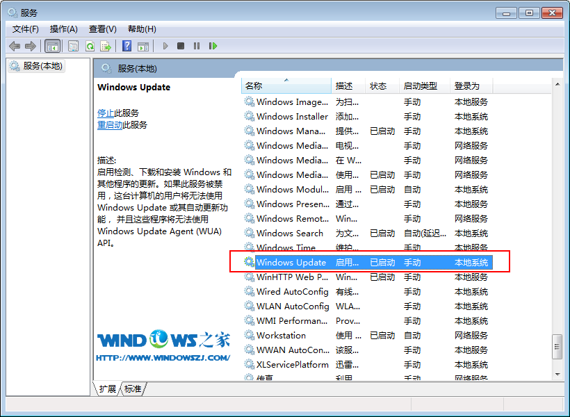Click the Show/Hide Console Tree toolbar icon
The height and width of the screenshot is (417, 570).
click(x=52, y=46)
